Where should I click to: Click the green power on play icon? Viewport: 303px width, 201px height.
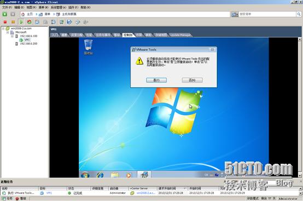(21, 22)
